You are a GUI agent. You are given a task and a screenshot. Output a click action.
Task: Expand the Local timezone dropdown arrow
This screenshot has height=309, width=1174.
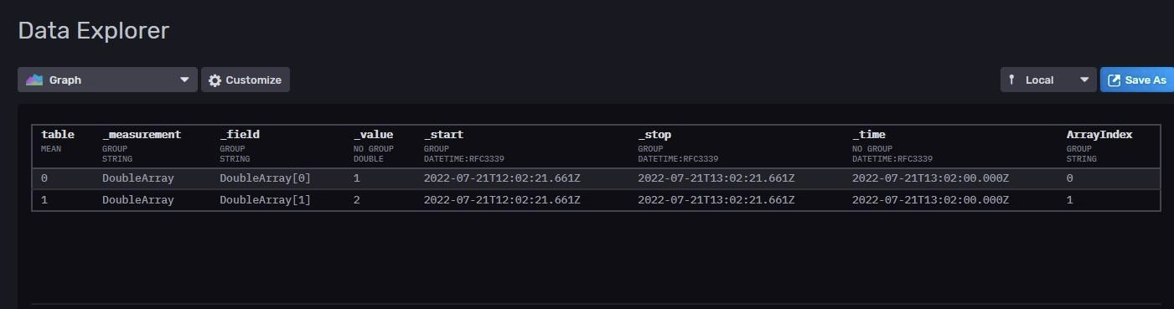click(x=1084, y=80)
